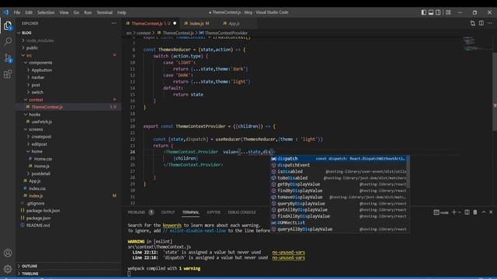Select dispatch autocomplete suggestion
497x279 pixels.
pyautogui.click(x=338, y=158)
